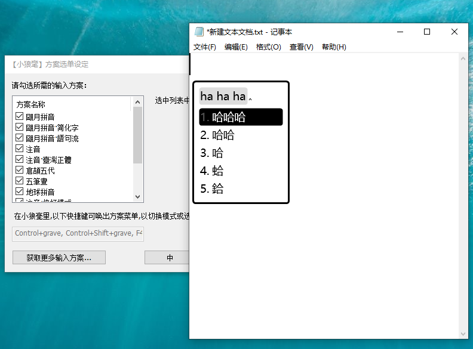Click the hotkey field showing Control+grave
Viewport: 473px width, 349px height.
coord(78,234)
